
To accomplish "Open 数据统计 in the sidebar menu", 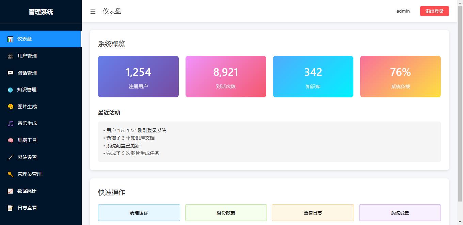I will coord(27,191).
